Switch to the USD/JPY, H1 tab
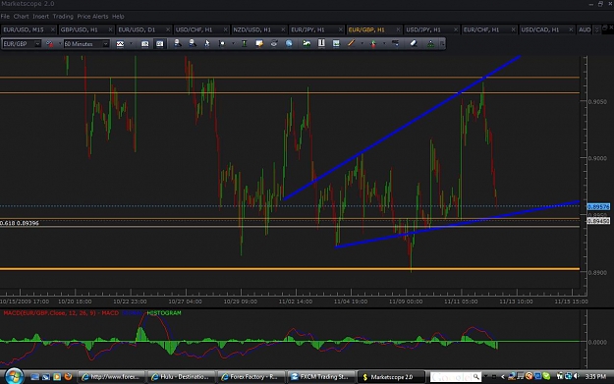614x384 pixels. tap(431, 29)
